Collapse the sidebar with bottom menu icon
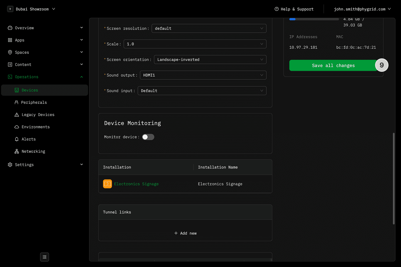Image resolution: width=401 pixels, height=267 pixels. pos(45,257)
